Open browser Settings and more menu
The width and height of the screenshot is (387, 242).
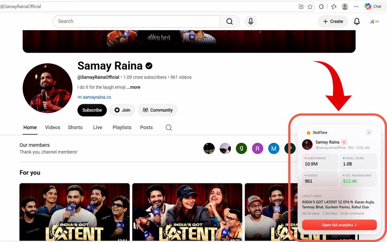356,6
